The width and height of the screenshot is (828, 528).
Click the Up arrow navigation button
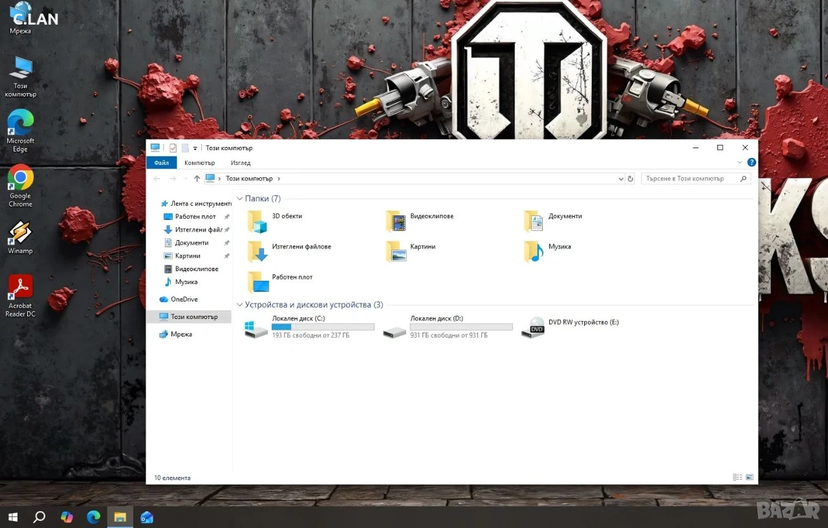coord(197,179)
